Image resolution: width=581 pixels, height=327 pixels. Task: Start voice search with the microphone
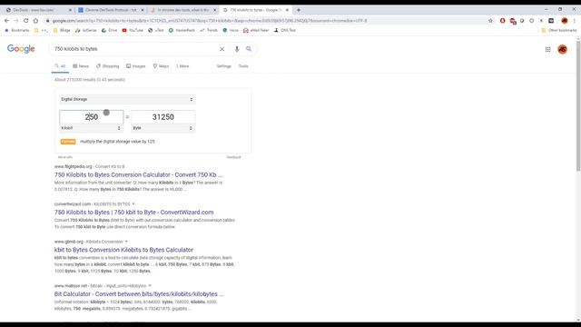237,49
